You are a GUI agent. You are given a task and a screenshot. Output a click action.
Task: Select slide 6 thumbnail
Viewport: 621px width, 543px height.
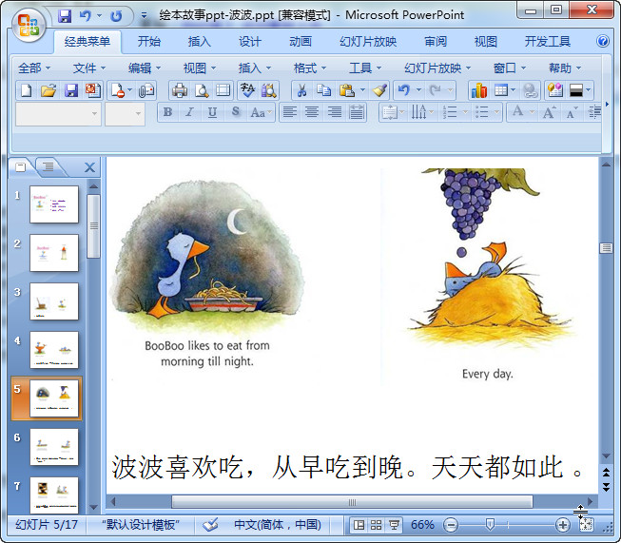[54, 447]
